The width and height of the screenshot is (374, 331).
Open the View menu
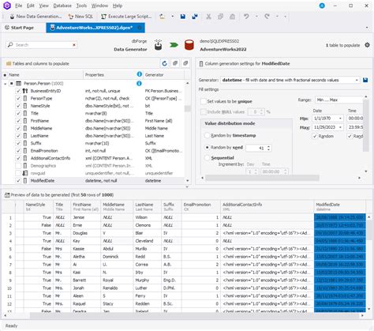coord(43,6)
